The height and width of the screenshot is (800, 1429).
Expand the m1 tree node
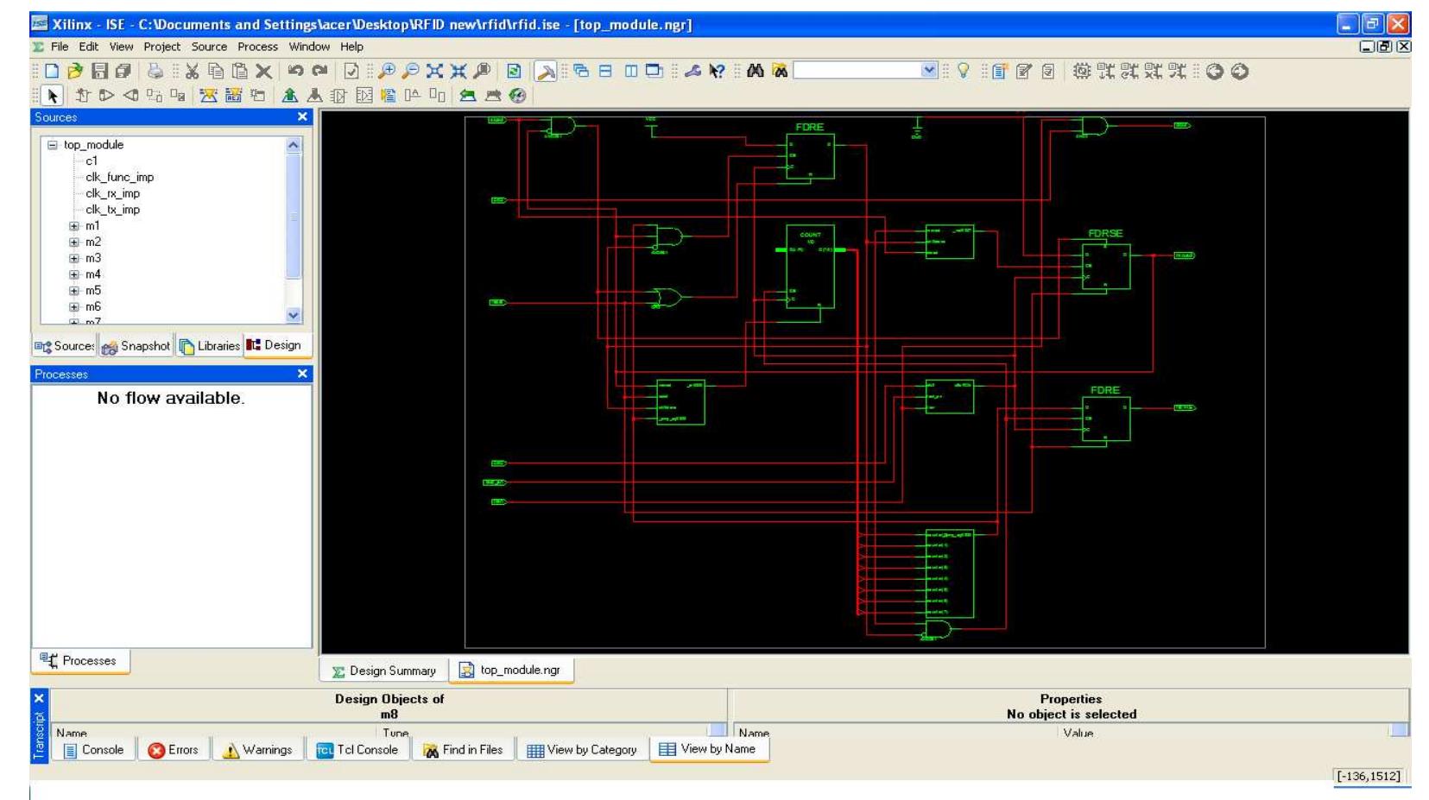[x=74, y=226]
